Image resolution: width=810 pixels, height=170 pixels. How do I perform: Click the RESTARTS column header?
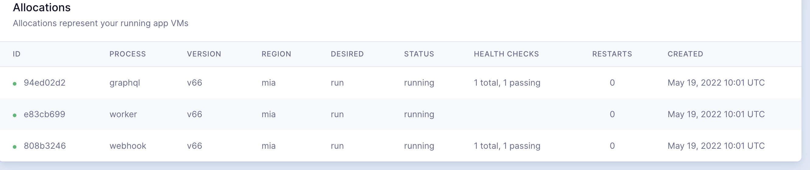612,54
